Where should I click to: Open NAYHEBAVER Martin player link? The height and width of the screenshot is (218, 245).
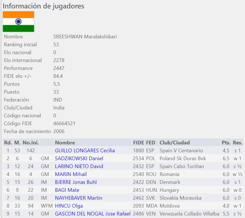[78, 198]
